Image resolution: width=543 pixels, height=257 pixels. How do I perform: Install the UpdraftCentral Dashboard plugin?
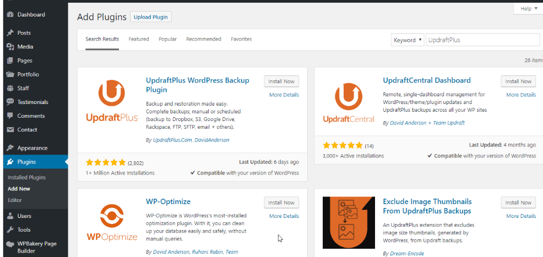(518, 81)
